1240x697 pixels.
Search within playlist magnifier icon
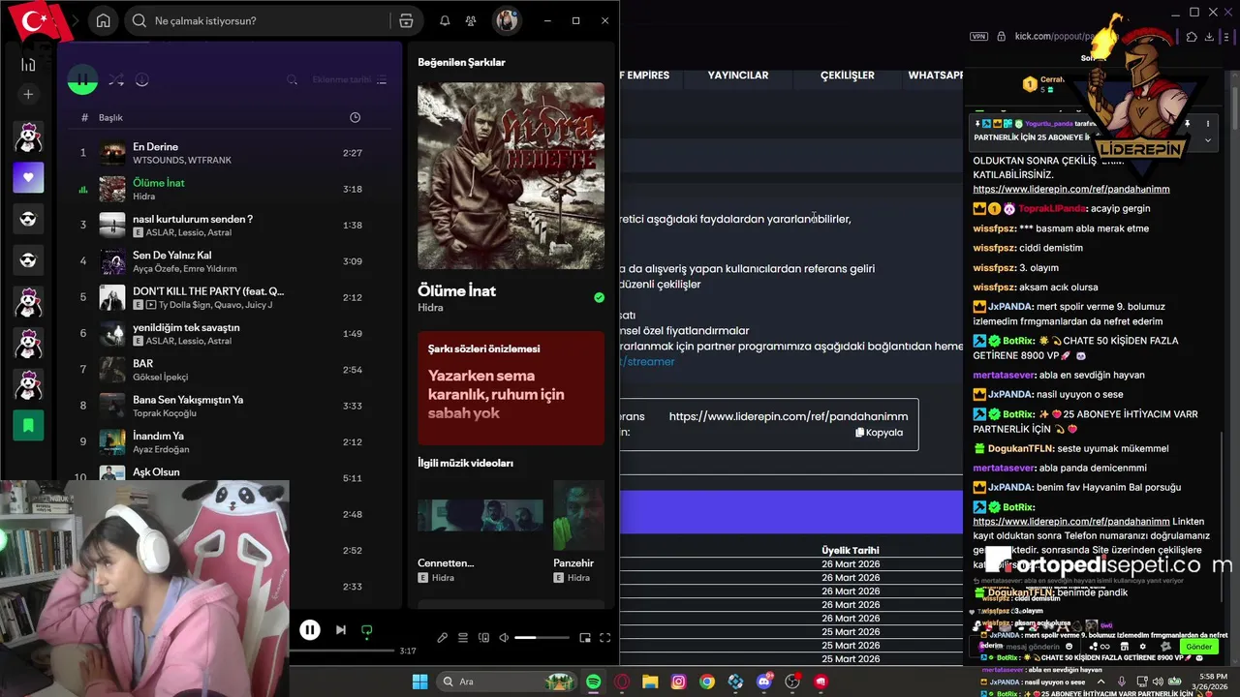pos(292,80)
